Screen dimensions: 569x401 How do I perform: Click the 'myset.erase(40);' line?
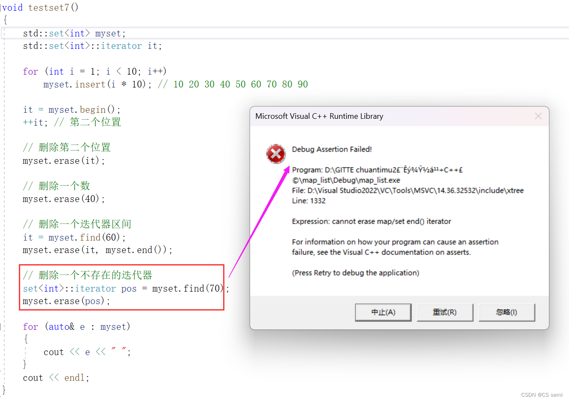click(x=64, y=199)
